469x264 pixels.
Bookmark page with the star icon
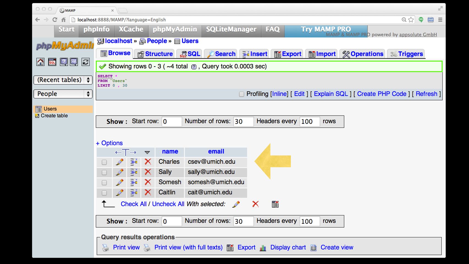411,20
